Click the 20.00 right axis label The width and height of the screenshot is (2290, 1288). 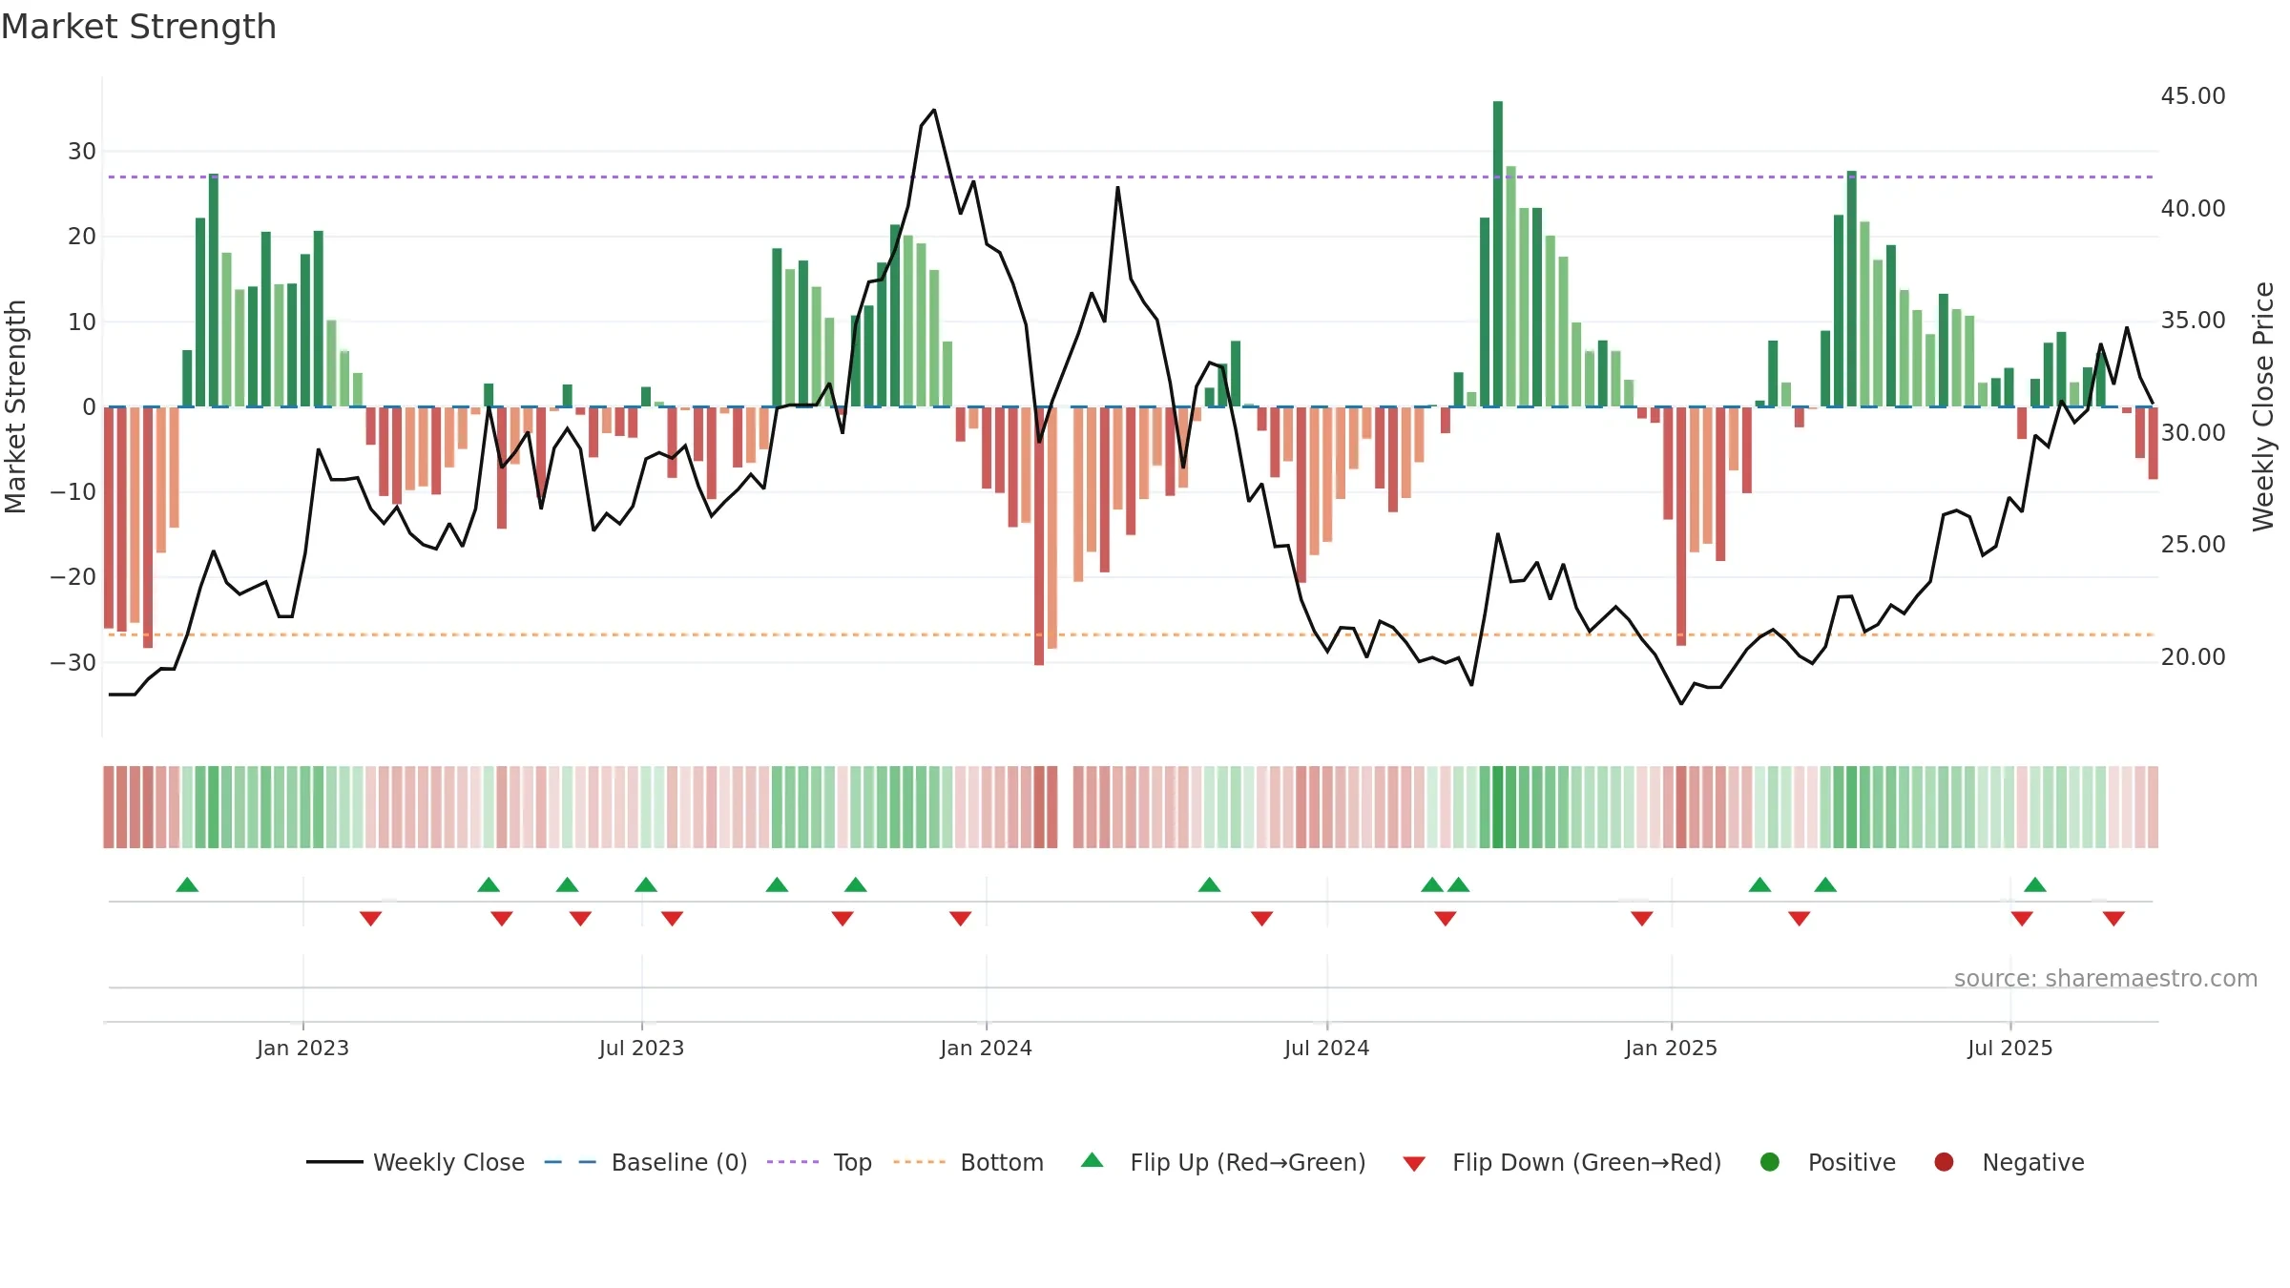[2193, 656]
